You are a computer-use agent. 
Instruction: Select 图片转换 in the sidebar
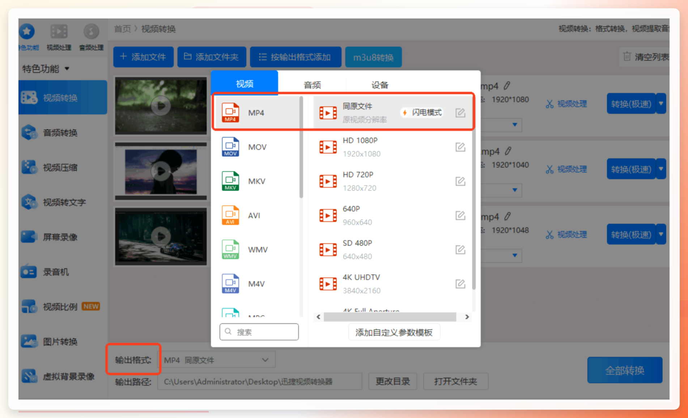(x=63, y=341)
